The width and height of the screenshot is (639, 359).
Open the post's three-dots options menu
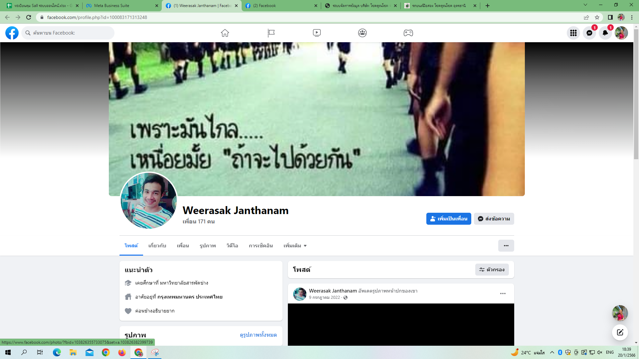(x=503, y=294)
